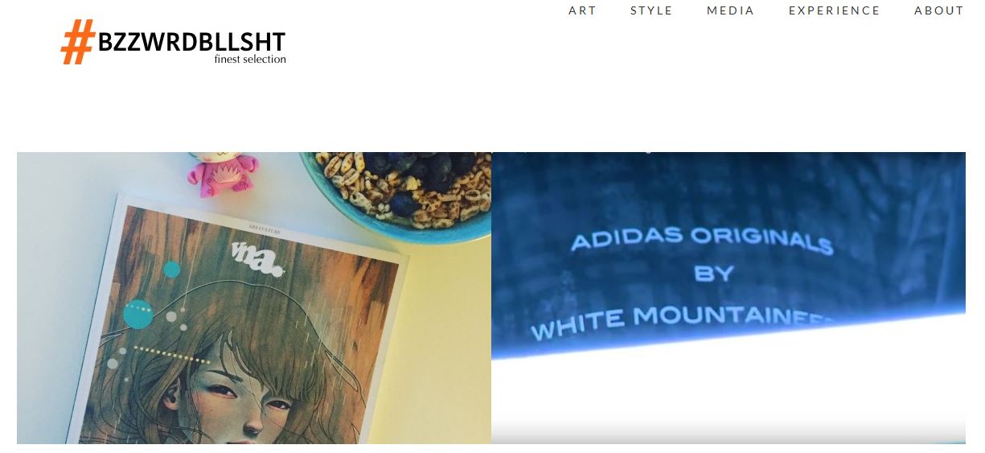Click the small teal circle above the hair
985x453 pixels.
click(171, 270)
